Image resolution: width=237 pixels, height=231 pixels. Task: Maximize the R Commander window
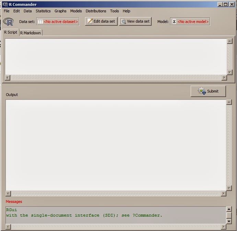pos(226,4)
